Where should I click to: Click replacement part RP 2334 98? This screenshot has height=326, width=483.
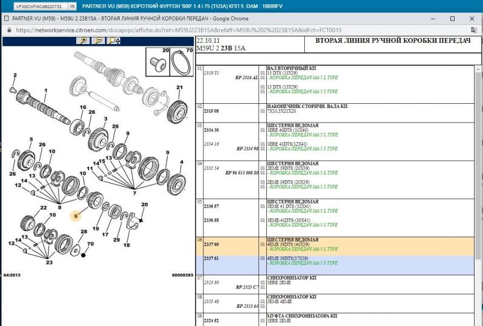[x=247, y=149]
